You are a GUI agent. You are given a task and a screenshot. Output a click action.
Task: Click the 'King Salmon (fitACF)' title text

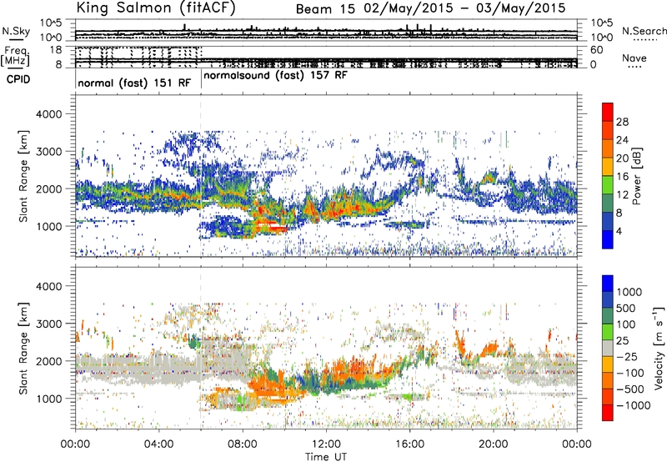coord(156,8)
